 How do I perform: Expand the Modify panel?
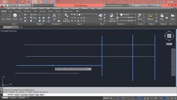click(x=40, y=24)
